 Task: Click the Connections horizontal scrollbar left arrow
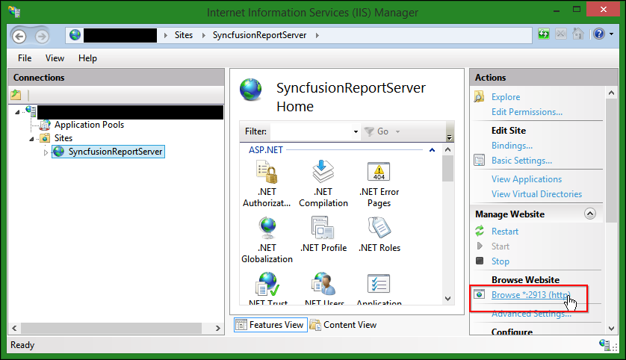point(14,328)
